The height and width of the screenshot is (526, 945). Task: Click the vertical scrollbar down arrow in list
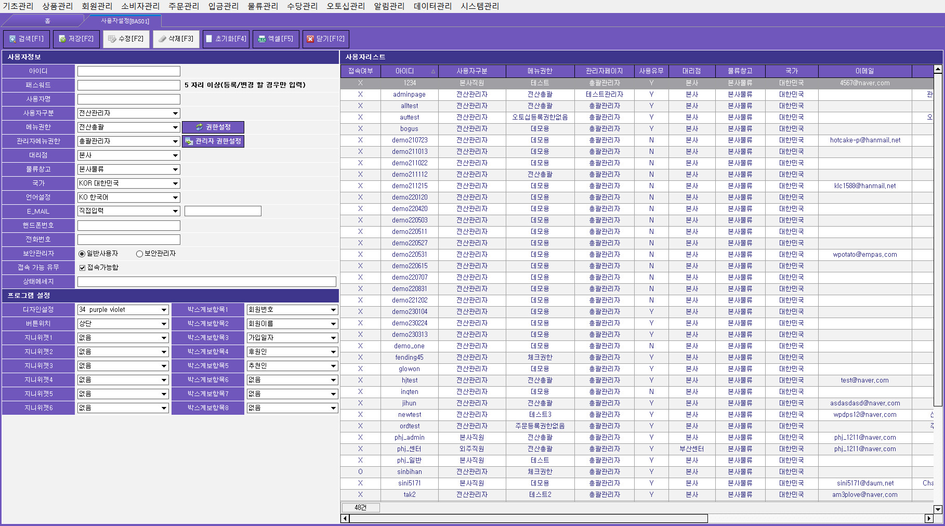[x=938, y=509]
